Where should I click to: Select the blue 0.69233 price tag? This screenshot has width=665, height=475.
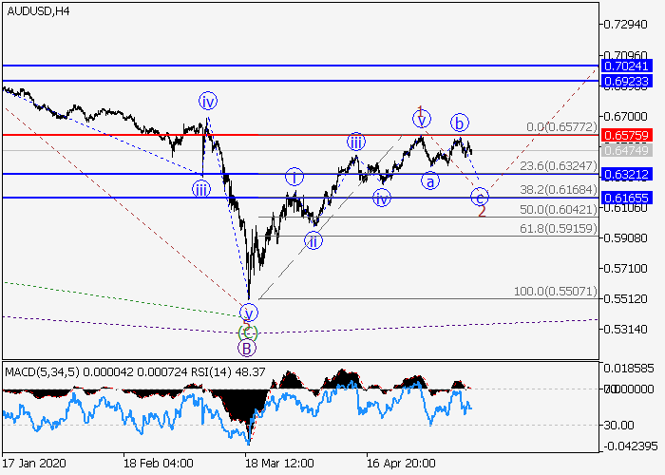pyautogui.click(x=627, y=82)
